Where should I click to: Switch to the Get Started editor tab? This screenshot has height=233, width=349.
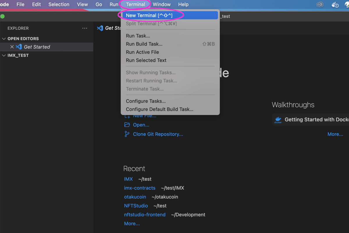pos(109,28)
